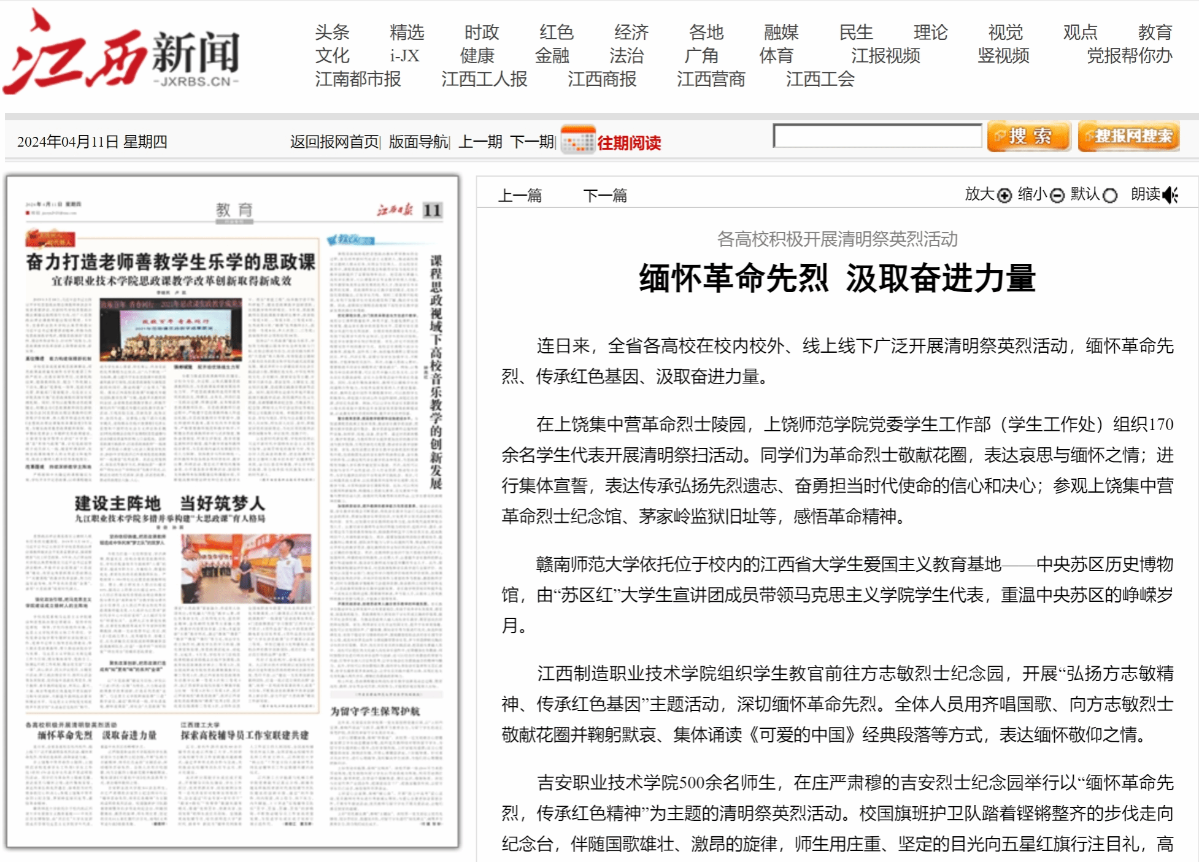The height and width of the screenshot is (862, 1199).
Task: Open the 教育 navigation item
Action: pos(1155,32)
